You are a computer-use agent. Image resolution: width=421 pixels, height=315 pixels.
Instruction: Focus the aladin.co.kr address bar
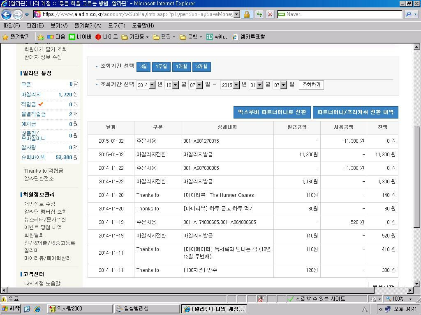pos(137,14)
